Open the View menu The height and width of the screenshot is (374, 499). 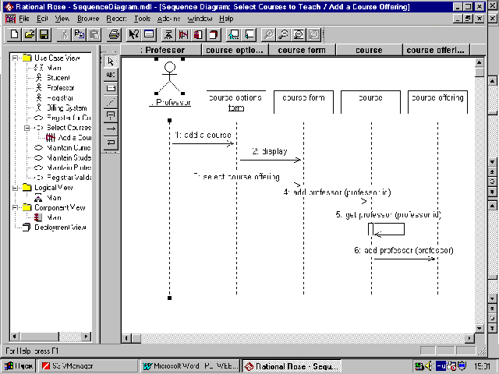pos(62,19)
